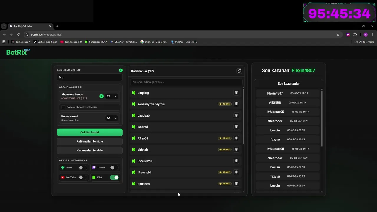Delete chistak via trash icon
The image size is (377, 212).
[236, 150]
